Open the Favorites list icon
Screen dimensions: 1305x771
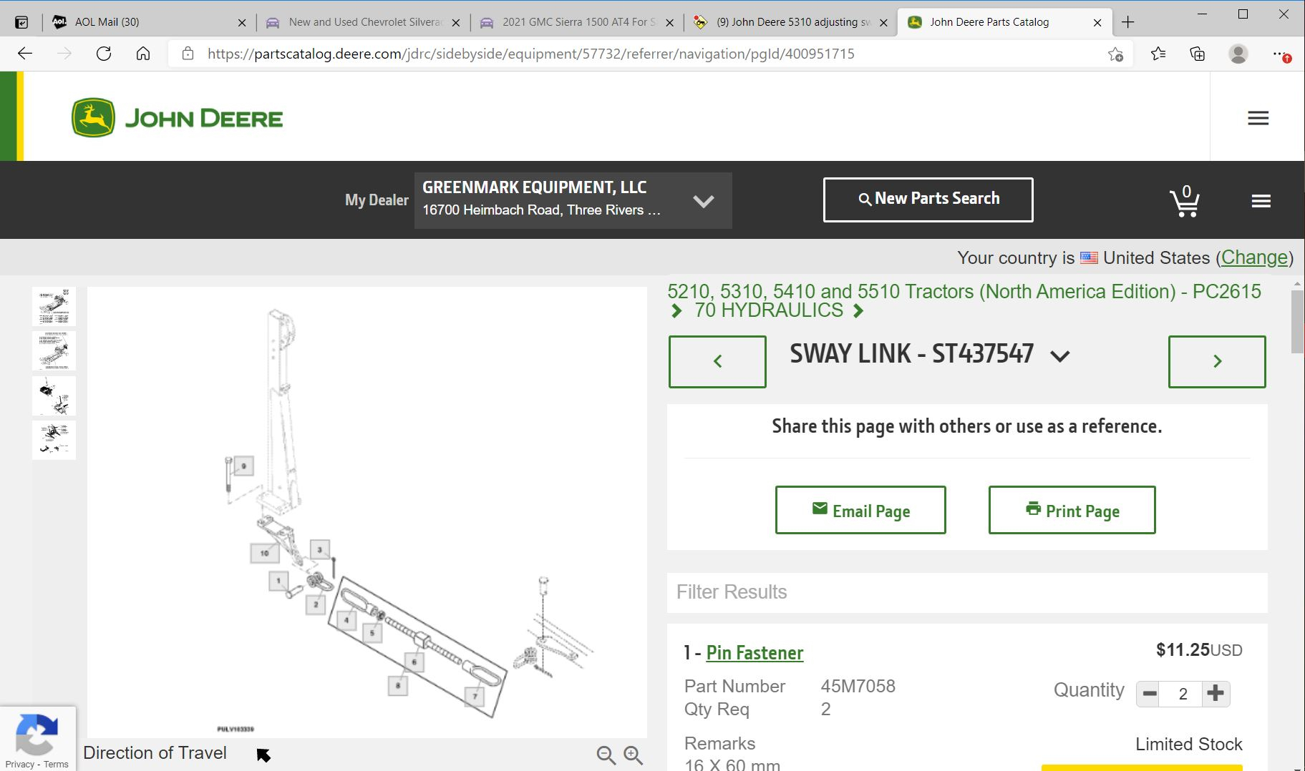point(1158,54)
